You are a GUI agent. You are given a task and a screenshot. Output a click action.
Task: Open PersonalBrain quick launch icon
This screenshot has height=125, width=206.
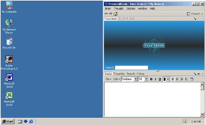click(26, 121)
